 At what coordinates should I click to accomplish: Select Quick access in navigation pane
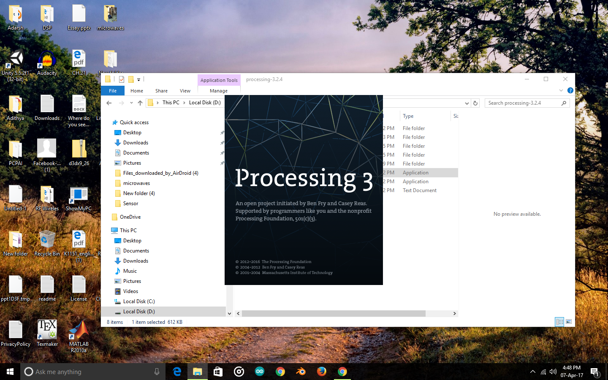click(134, 122)
